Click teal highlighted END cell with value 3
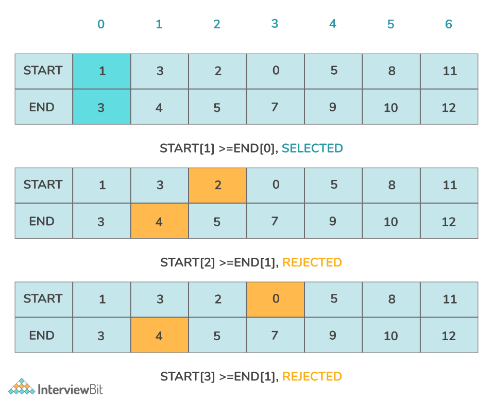This screenshot has height=400, width=493. [x=101, y=107]
